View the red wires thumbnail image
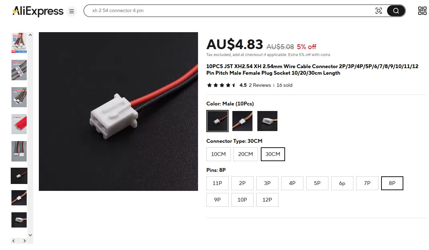The width and height of the screenshot is (429, 250). [x=19, y=124]
